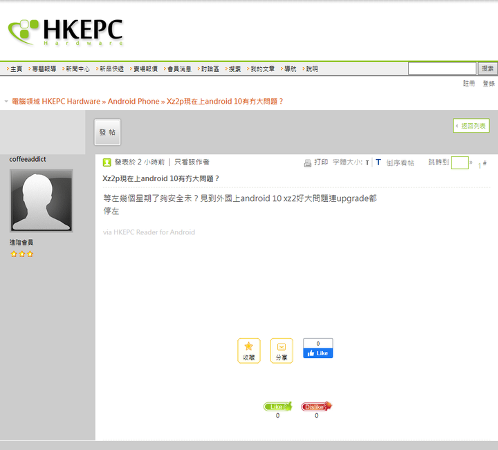Select the small font size T
Image resolution: width=498 pixels, height=450 pixels.
[x=367, y=163]
